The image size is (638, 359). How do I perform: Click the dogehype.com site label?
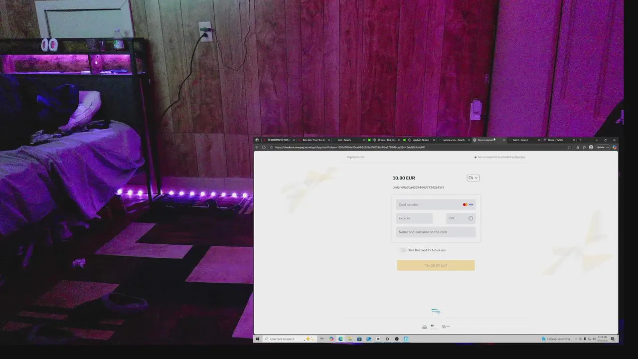355,157
